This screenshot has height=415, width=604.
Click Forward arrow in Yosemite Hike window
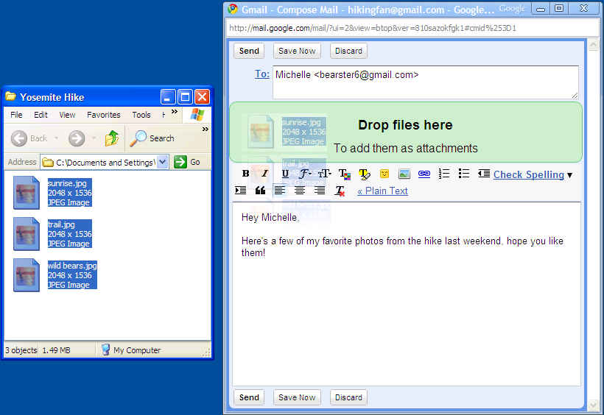(77, 138)
